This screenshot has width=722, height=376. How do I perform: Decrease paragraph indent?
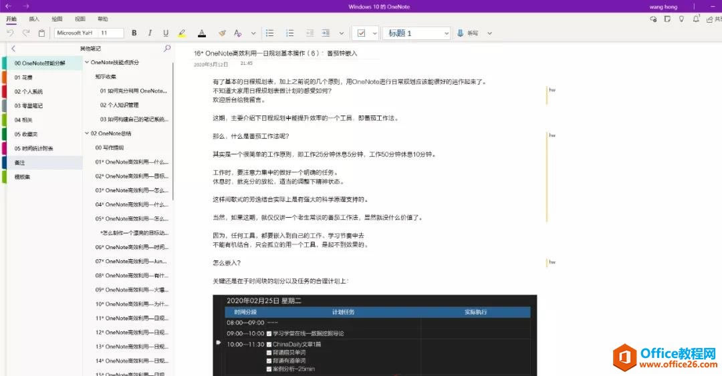click(x=310, y=33)
